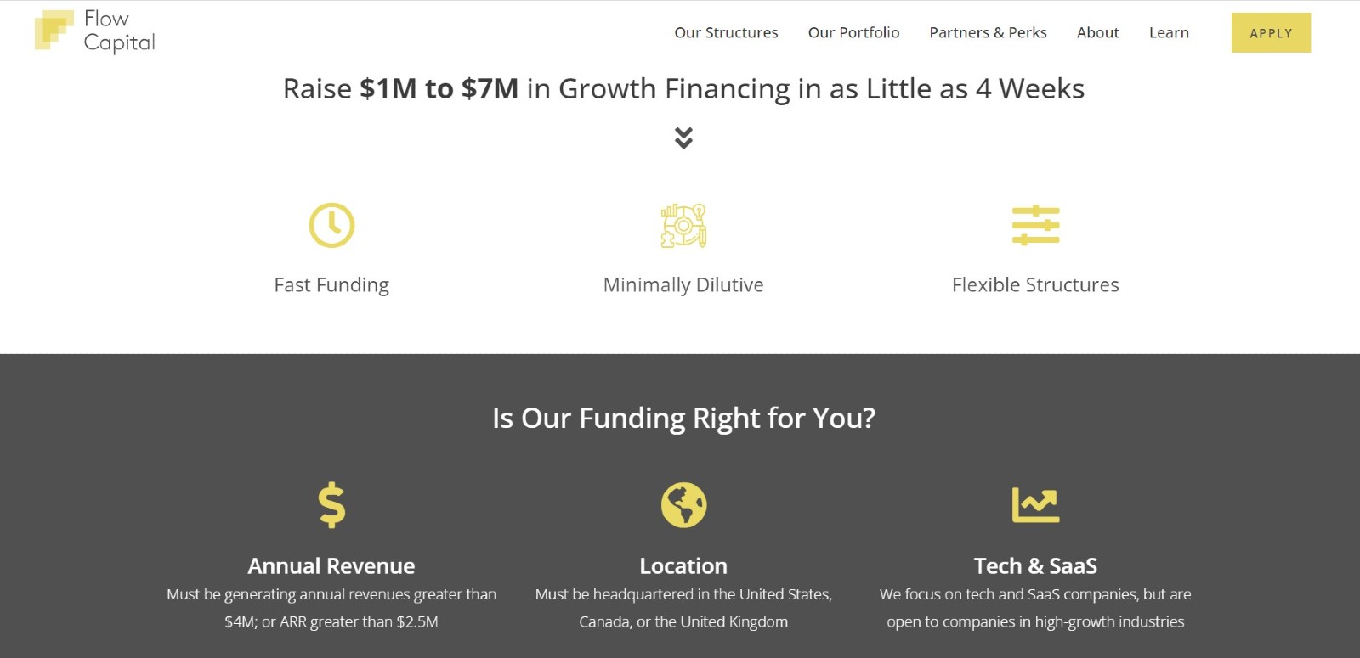1360x658 pixels.
Task: Click the globe icon above Location
Action: click(x=683, y=505)
